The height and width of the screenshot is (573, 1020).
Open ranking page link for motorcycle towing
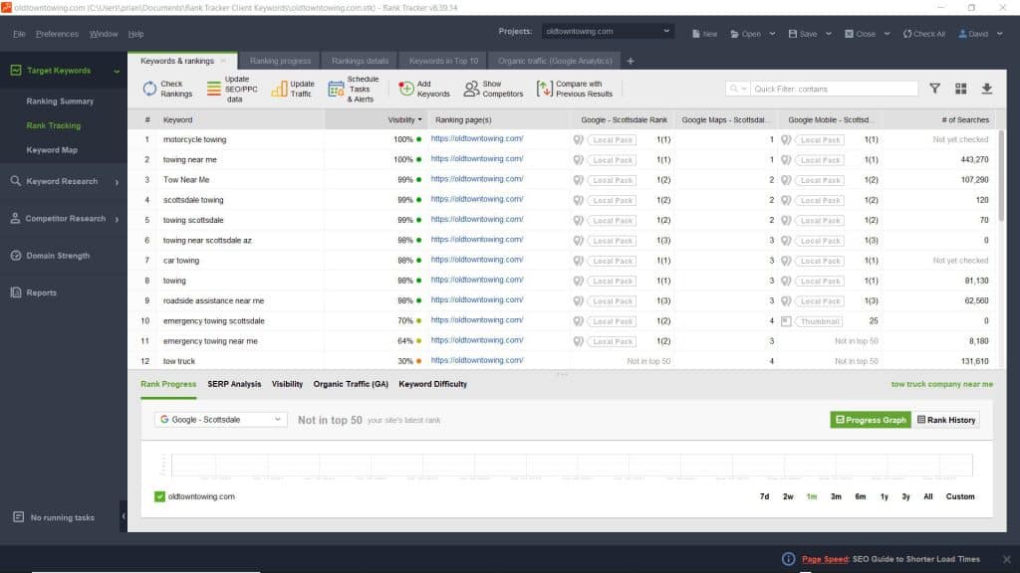[x=477, y=138]
